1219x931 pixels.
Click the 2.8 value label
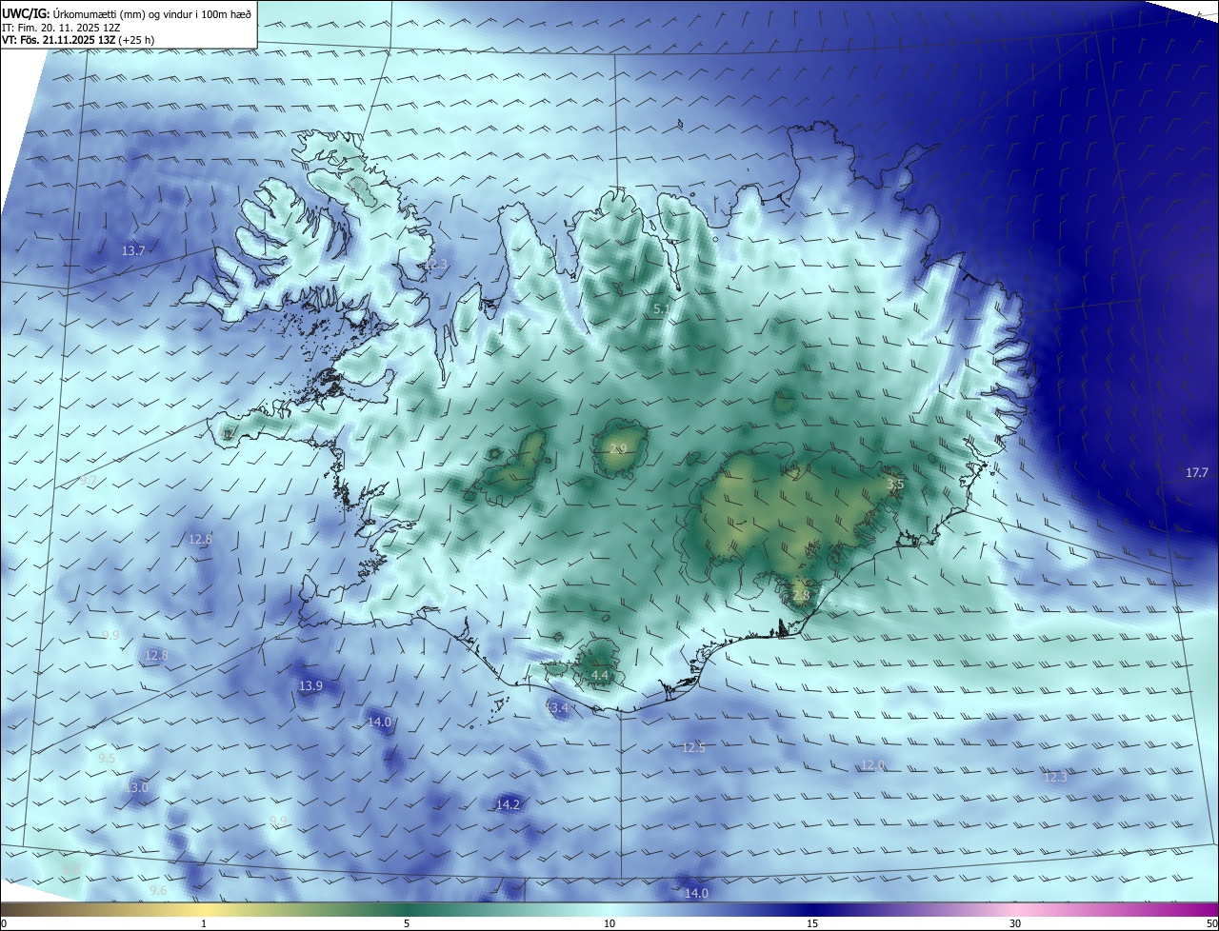[801, 596]
